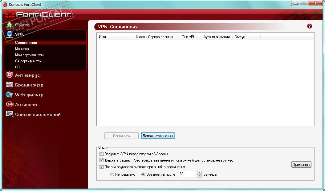Click the application list magnifier icon

10,114
